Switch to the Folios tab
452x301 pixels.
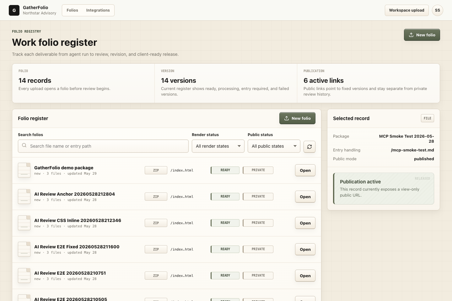click(72, 10)
